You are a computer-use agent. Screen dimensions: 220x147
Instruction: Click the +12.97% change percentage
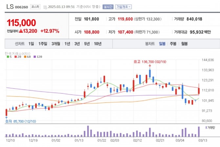(50, 31)
